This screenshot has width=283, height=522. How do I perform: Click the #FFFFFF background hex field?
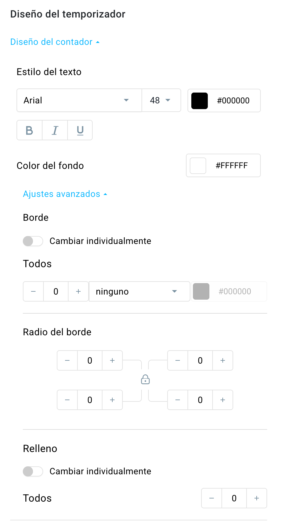(232, 166)
